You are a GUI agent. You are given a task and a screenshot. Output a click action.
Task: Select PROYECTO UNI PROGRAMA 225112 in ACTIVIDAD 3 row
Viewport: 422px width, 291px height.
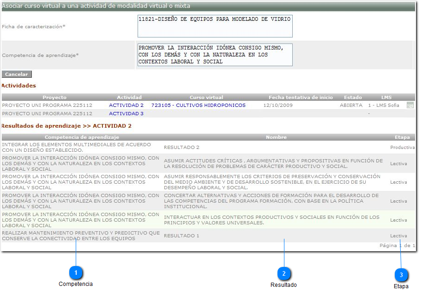coord(47,113)
